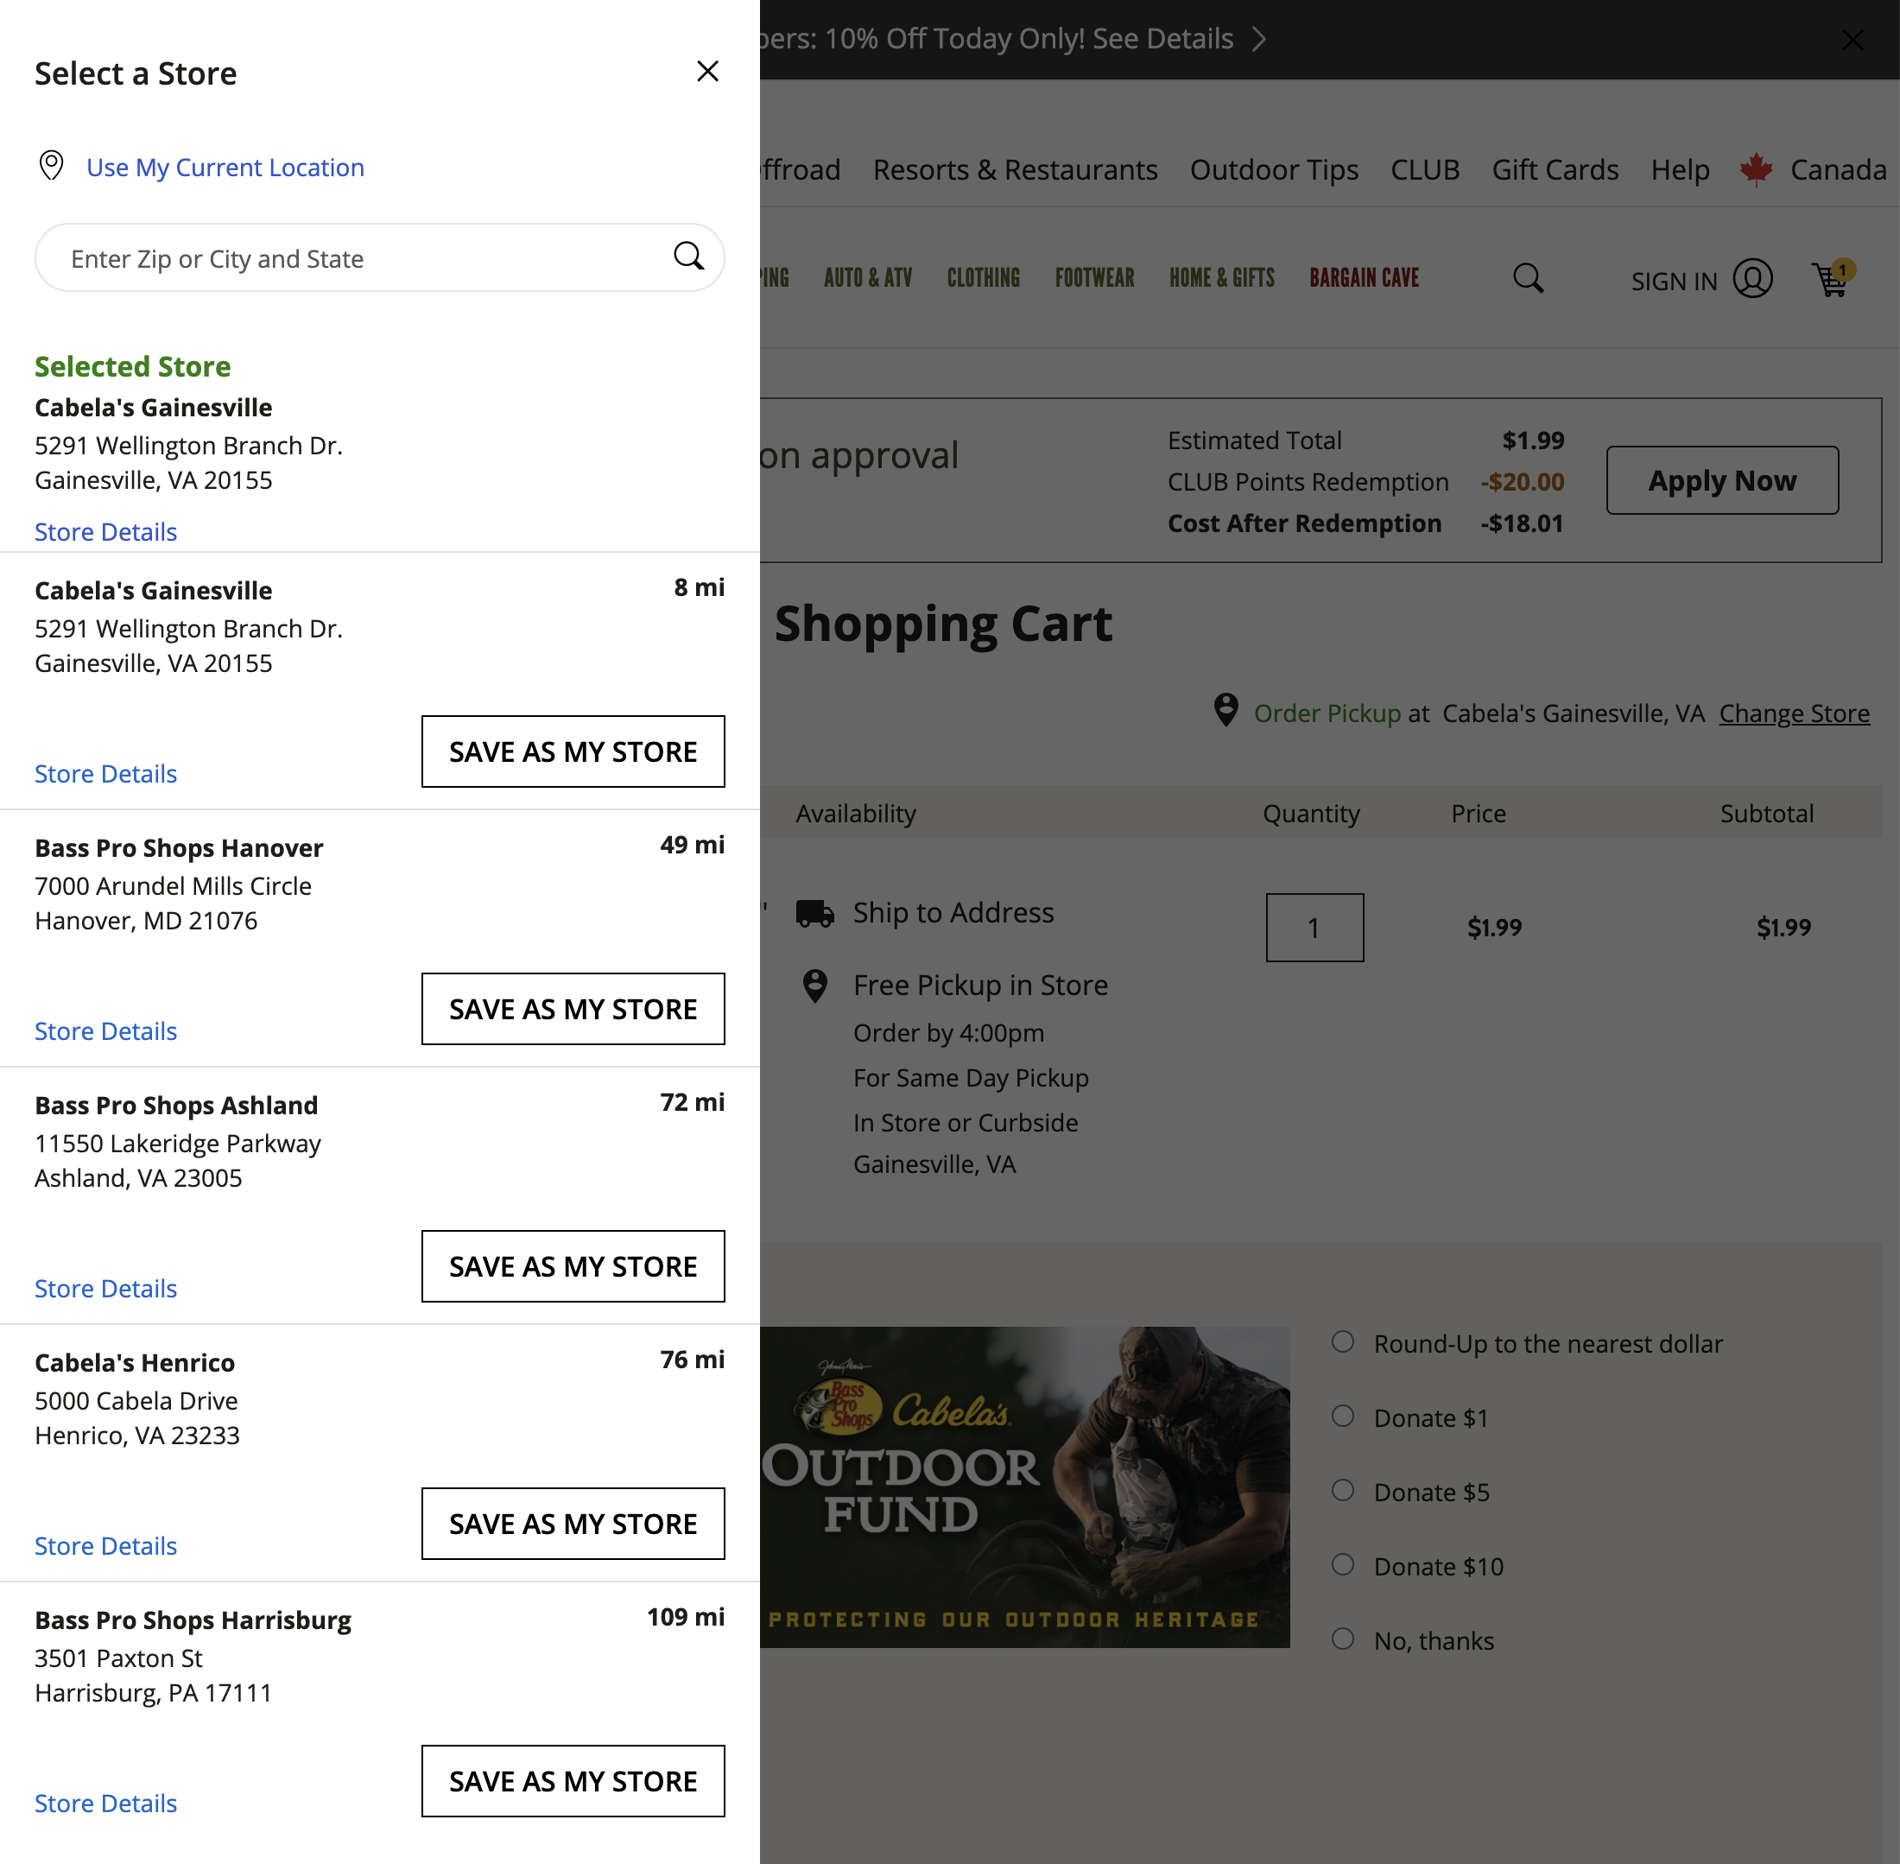The height and width of the screenshot is (1864, 1900).
Task: Save Bass Pro Shops Hanover as my store
Action: click(573, 1008)
